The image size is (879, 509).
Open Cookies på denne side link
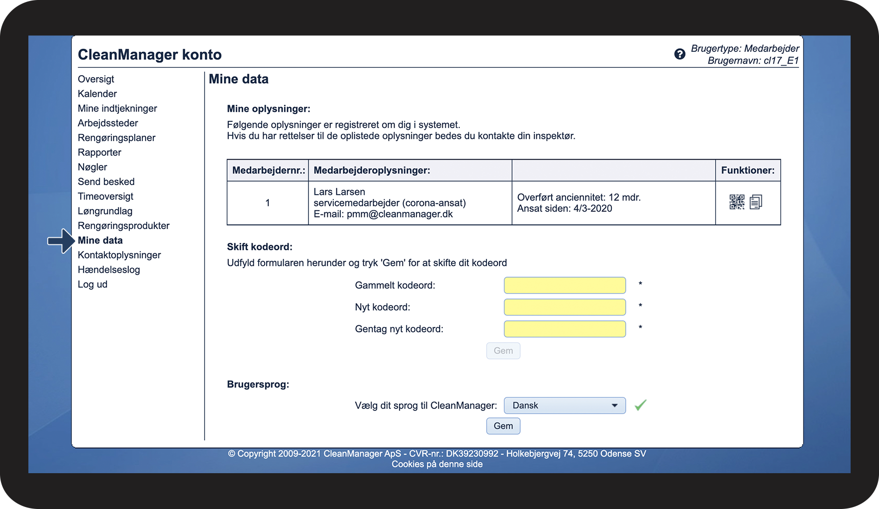437,464
